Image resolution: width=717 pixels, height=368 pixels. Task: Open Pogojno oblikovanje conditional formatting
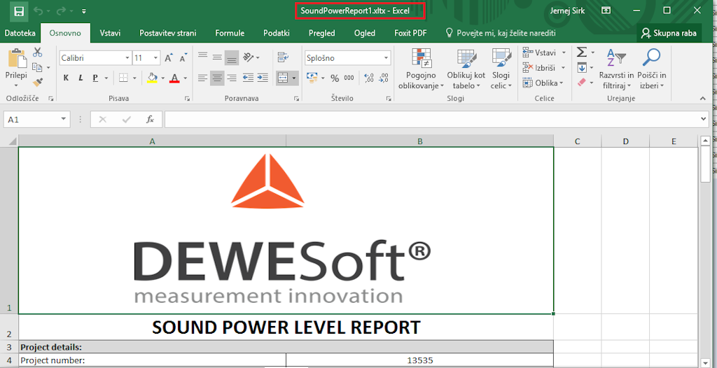point(421,69)
